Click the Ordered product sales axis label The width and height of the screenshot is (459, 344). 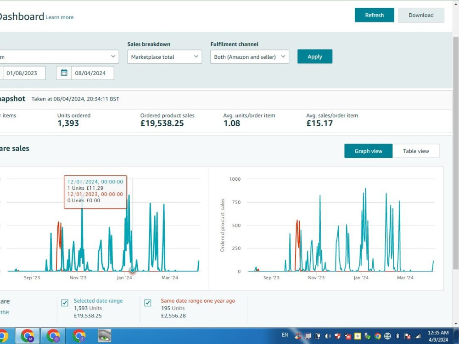(223, 225)
